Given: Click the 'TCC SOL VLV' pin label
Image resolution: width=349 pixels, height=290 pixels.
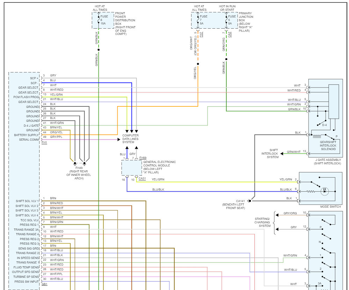Looking at the screenshot, I should coord(30,220).
